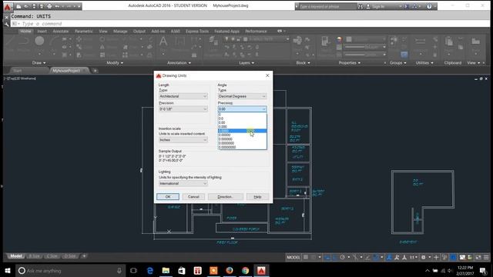Open Length Precision dropdown
The image size is (493, 277).
click(183, 109)
